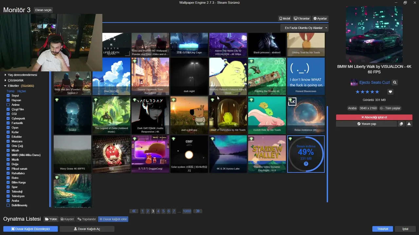Click Yorum yap comment button
The image size is (419, 235).
[x=366, y=124]
